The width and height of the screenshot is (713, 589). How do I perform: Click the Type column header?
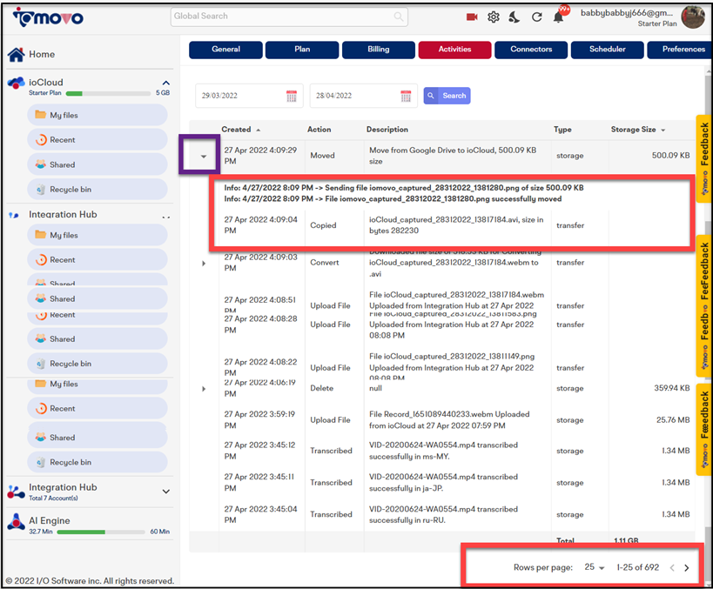point(562,130)
